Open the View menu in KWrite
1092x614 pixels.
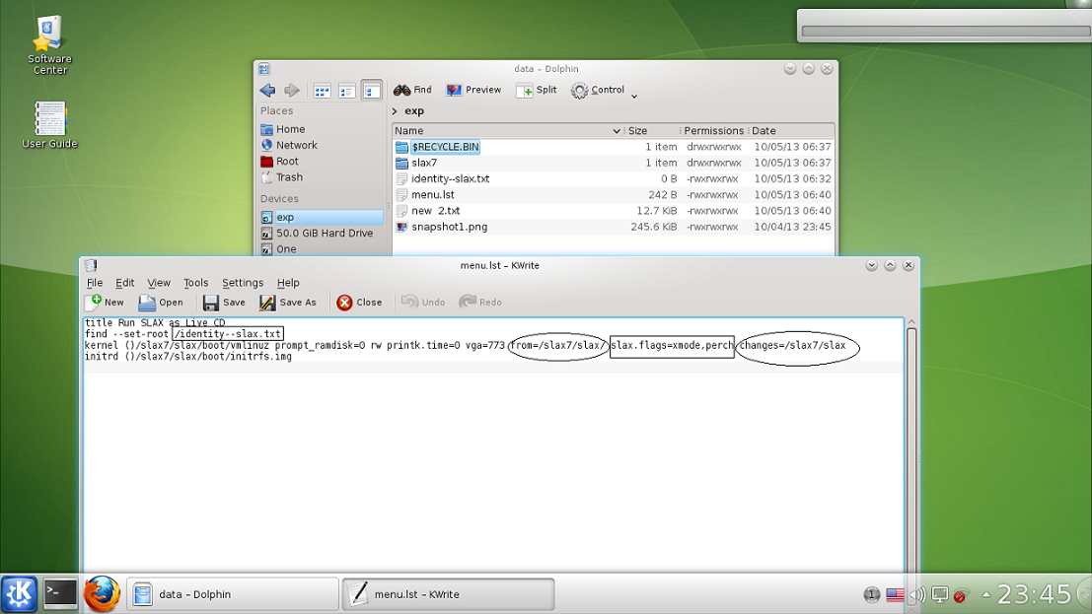pos(159,283)
